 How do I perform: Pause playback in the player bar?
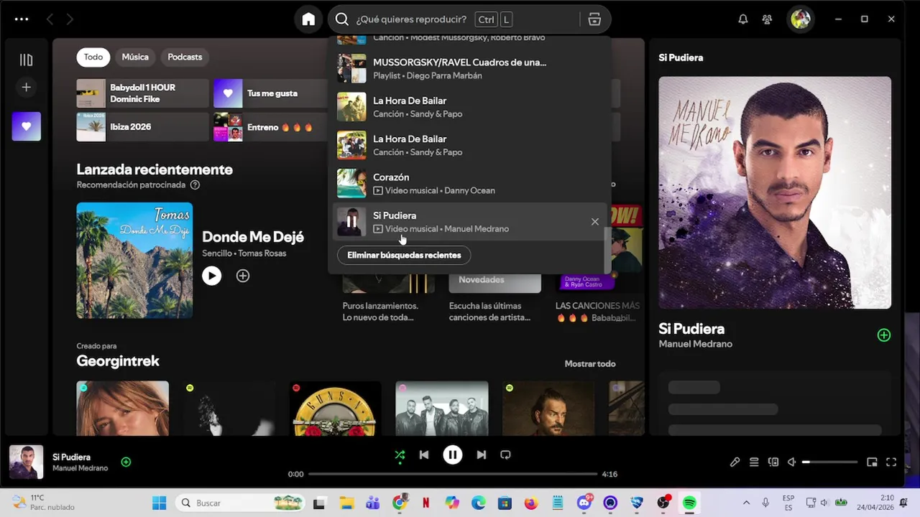coord(452,455)
